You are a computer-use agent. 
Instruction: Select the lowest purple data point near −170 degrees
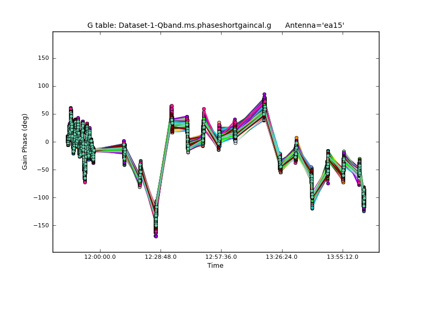(156, 236)
